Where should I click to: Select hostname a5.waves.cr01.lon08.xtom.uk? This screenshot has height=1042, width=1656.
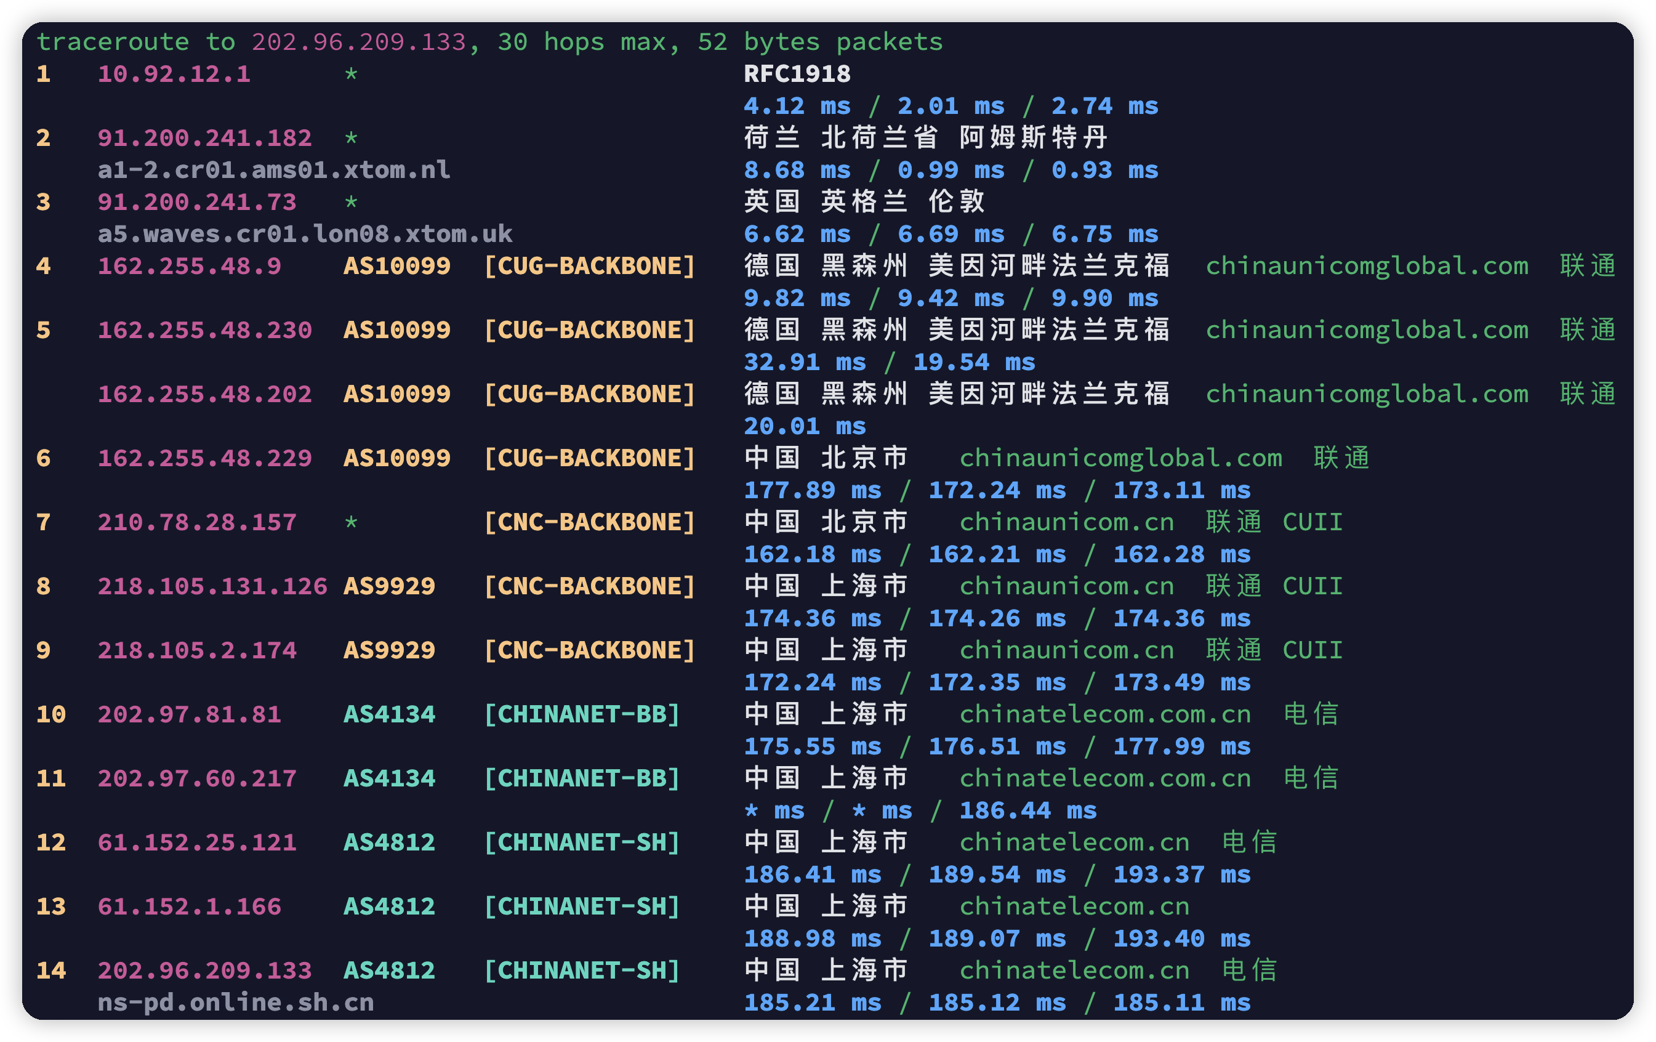[305, 234]
